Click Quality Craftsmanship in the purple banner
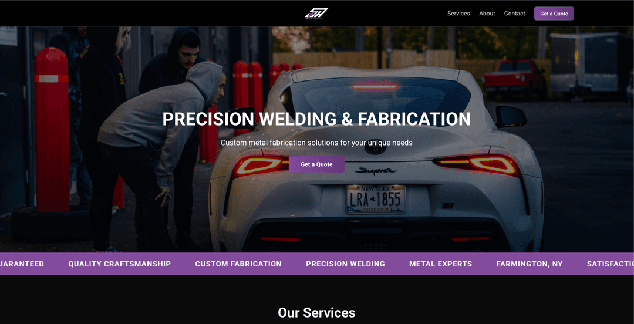634x324 pixels. [119, 264]
